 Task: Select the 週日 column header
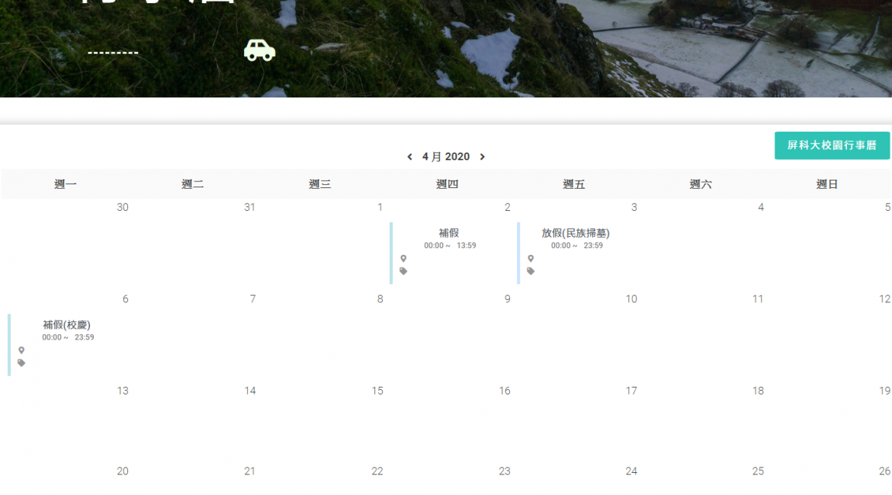click(x=827, y=184)
